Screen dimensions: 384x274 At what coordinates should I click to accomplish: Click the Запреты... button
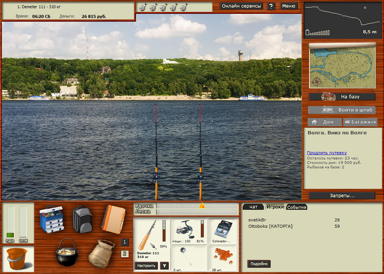pyautogui.click(x=342, y=196)
